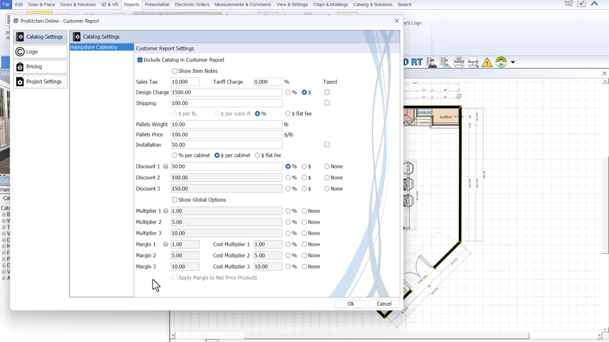Click the checkmark icon in top bar
The width and height of the screenshot is (609, 342).
(x=582, y=4)
